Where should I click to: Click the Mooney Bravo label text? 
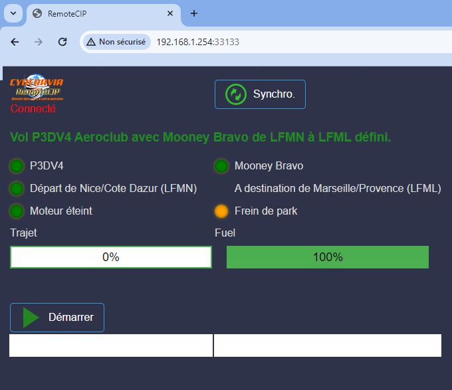point(269,166)
